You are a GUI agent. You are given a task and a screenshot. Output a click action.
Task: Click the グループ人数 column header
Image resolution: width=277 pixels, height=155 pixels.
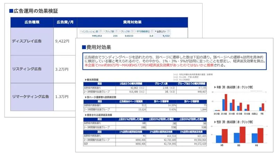(161, 84)
